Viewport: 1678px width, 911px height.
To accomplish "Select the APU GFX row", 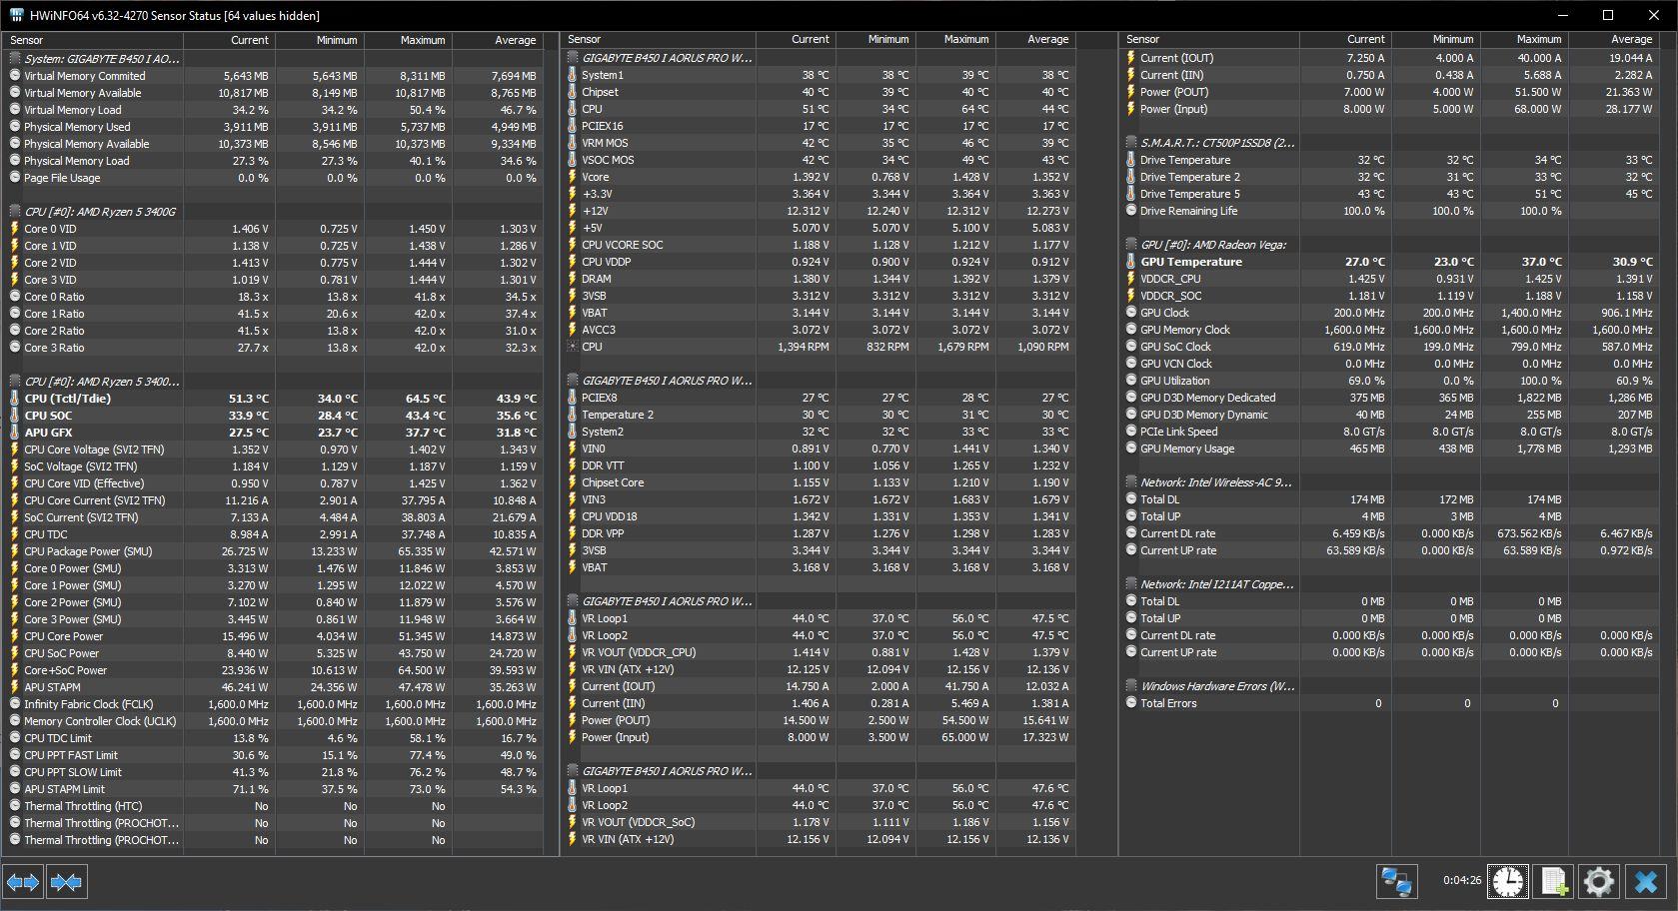I will click(x=272, y=433).
